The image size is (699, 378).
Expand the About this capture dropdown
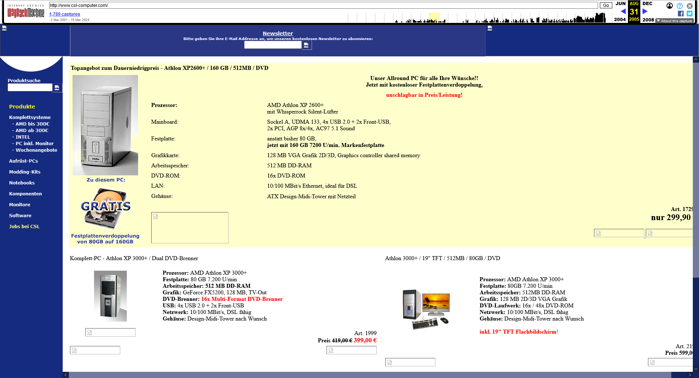click(x=674, y=21)
